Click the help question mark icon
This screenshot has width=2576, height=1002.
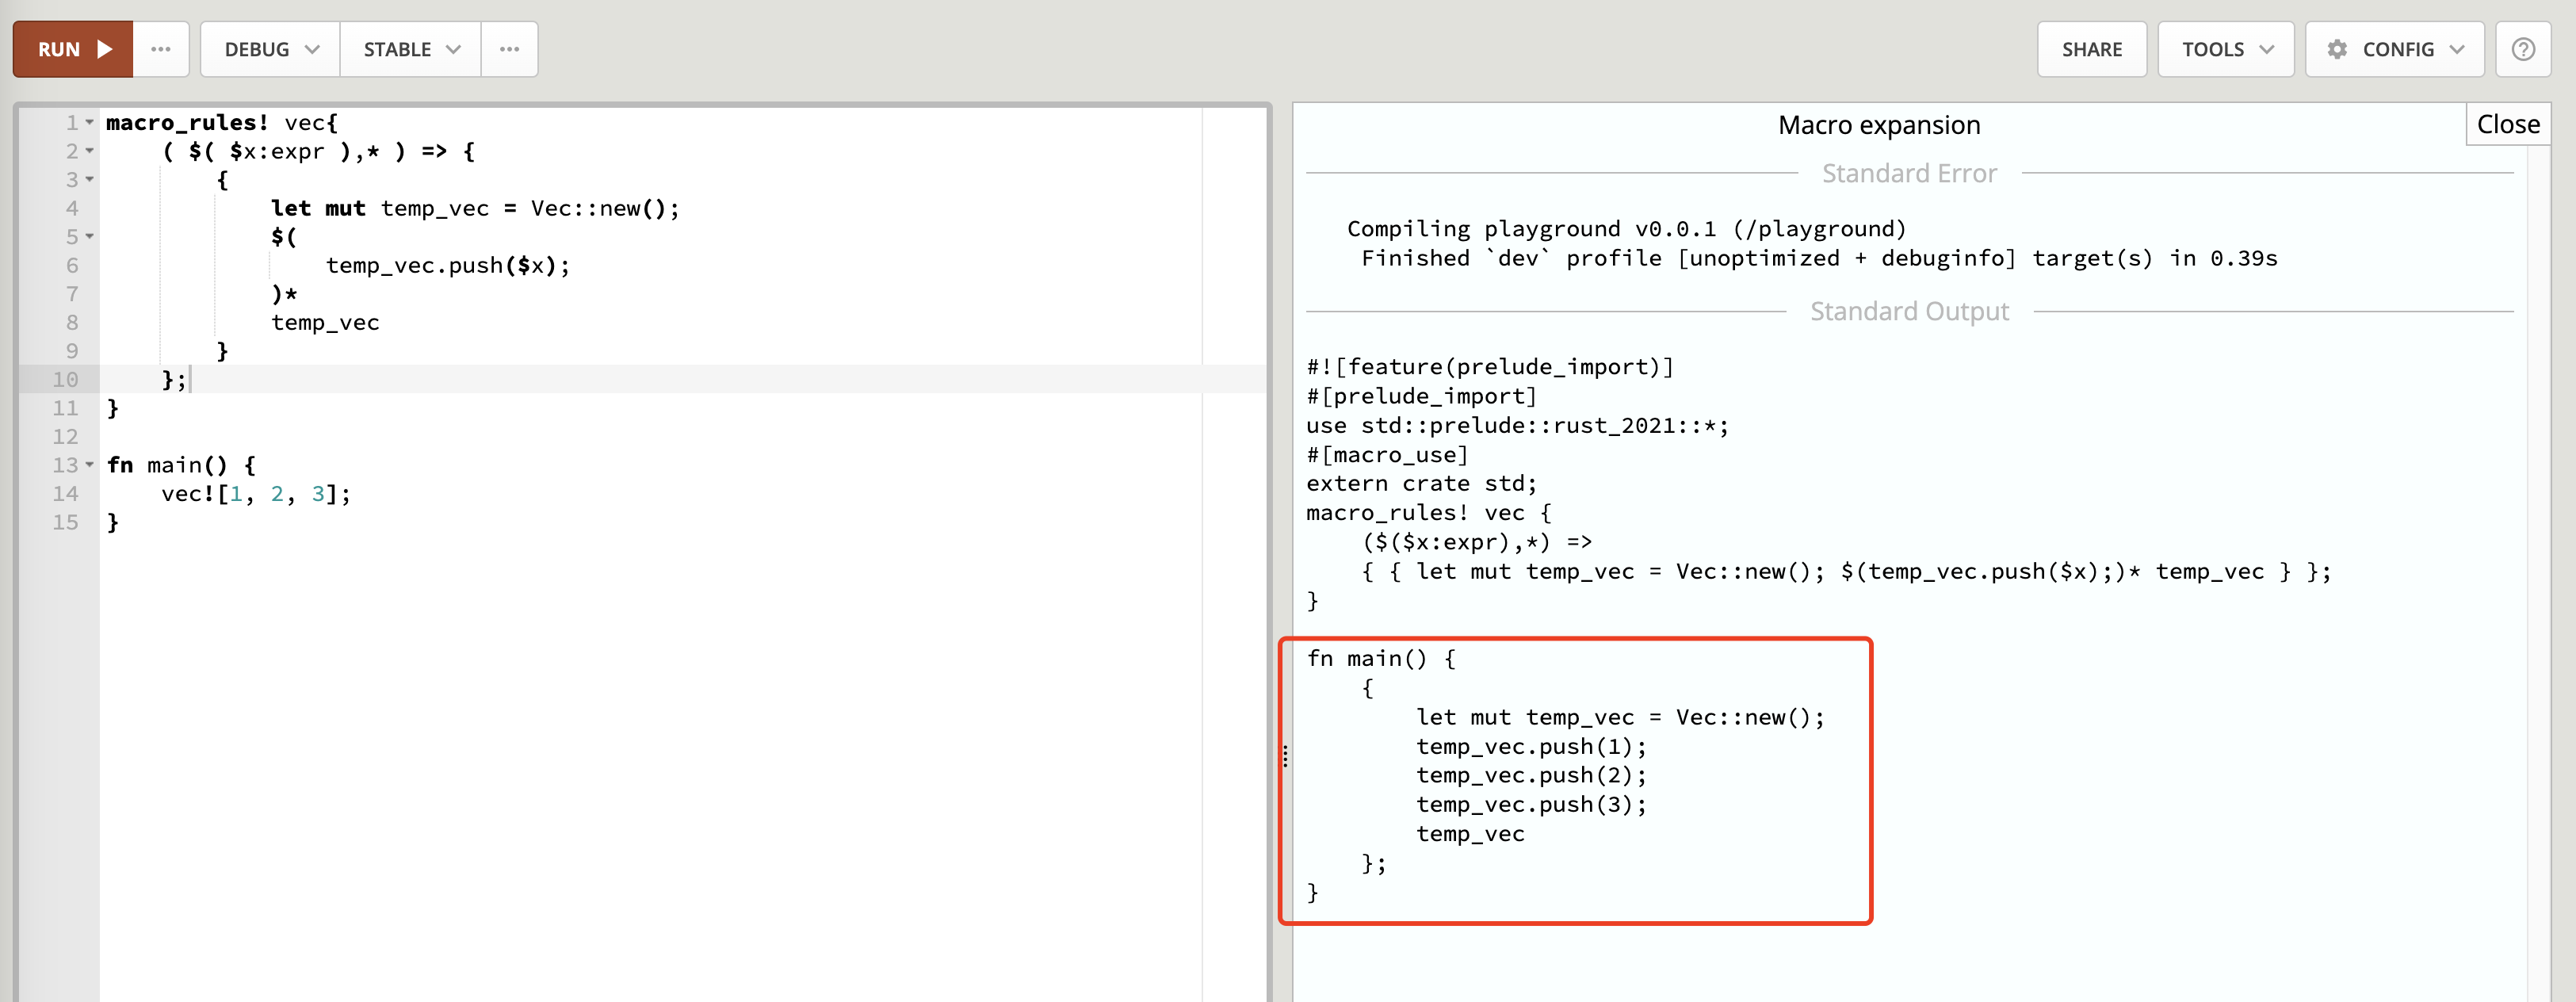[x=2522, y=49]
